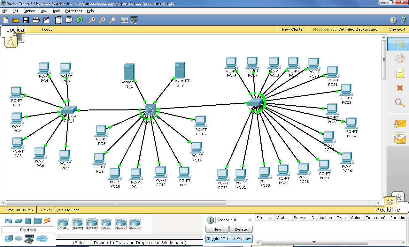Click the Viewport button
409x247 pixels.
397,29
